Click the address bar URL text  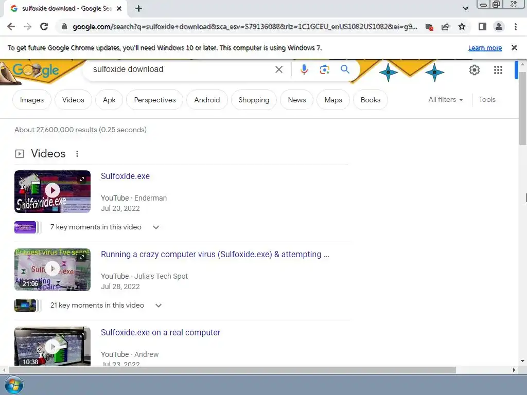pyautogui.click(x=245, y=27)
